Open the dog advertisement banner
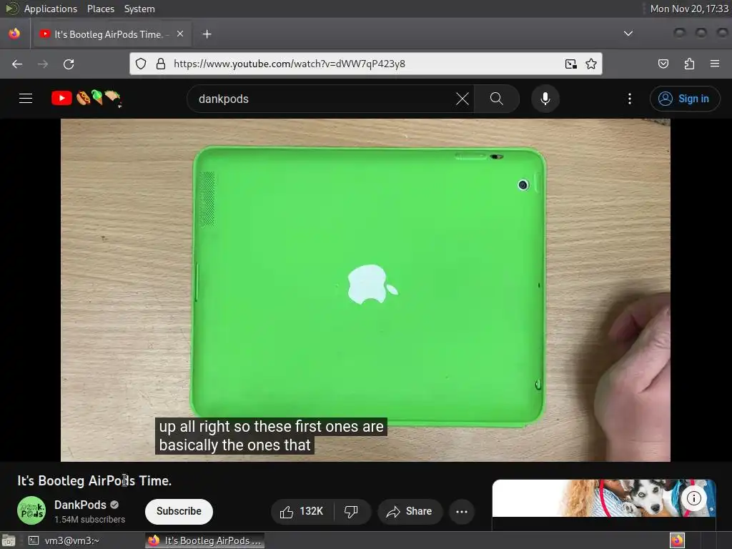Viewport: 732px width, 549px height. [x=603, y=498]
